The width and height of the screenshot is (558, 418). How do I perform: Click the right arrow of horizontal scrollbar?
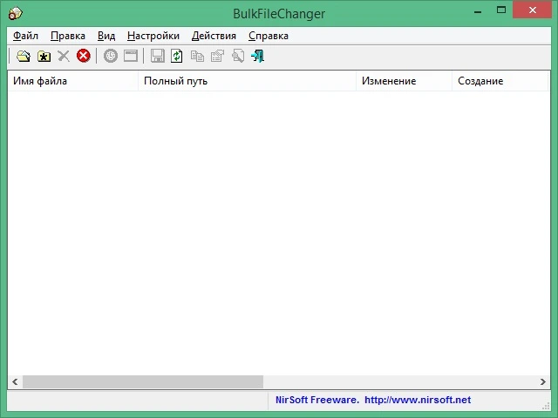click(542, 381)
